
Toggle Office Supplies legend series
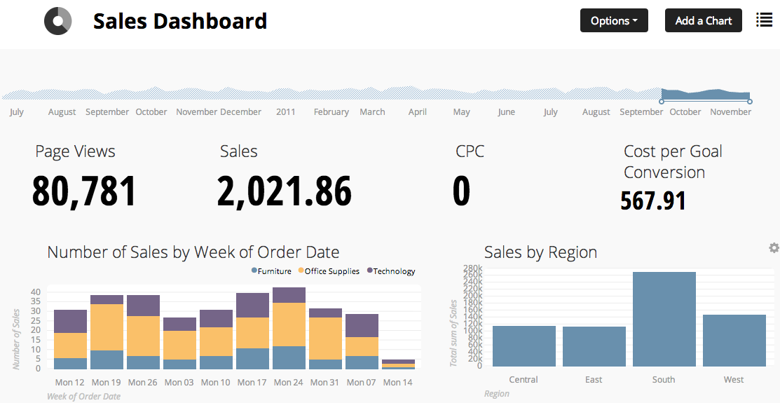pyautogui.click(x=328, y=271)
